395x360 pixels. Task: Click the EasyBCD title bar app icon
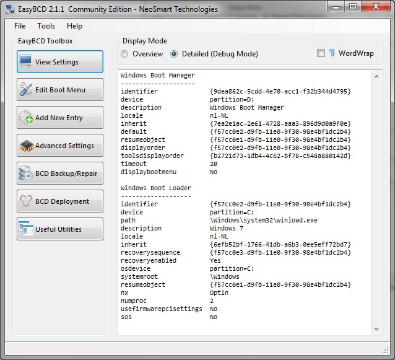tap(10, 9)
